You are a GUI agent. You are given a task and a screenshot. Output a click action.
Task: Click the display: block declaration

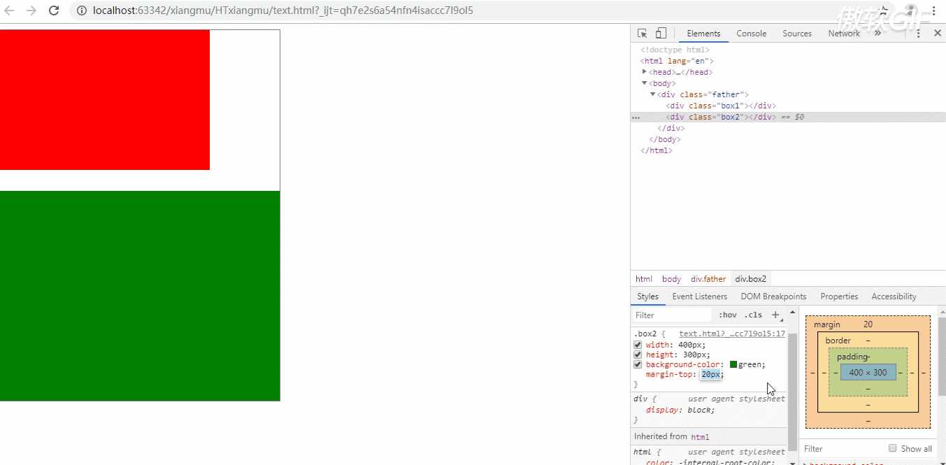tap(680, 410)
